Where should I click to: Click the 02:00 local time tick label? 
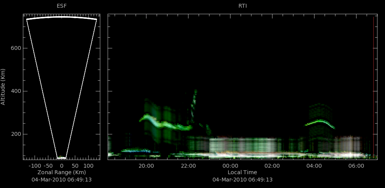pos(272,166)
